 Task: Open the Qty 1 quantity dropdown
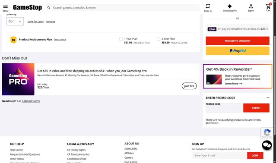click(x=15, y=21)
